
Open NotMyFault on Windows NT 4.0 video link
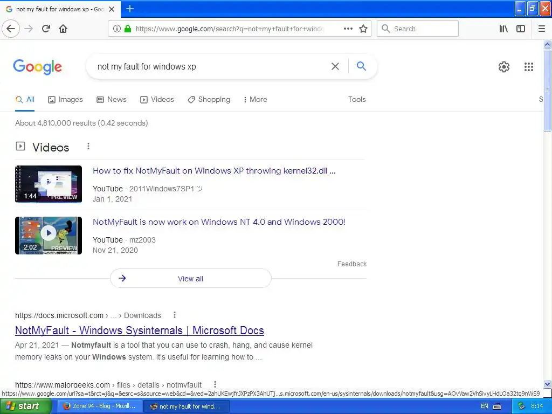click(x=219, y=222)
